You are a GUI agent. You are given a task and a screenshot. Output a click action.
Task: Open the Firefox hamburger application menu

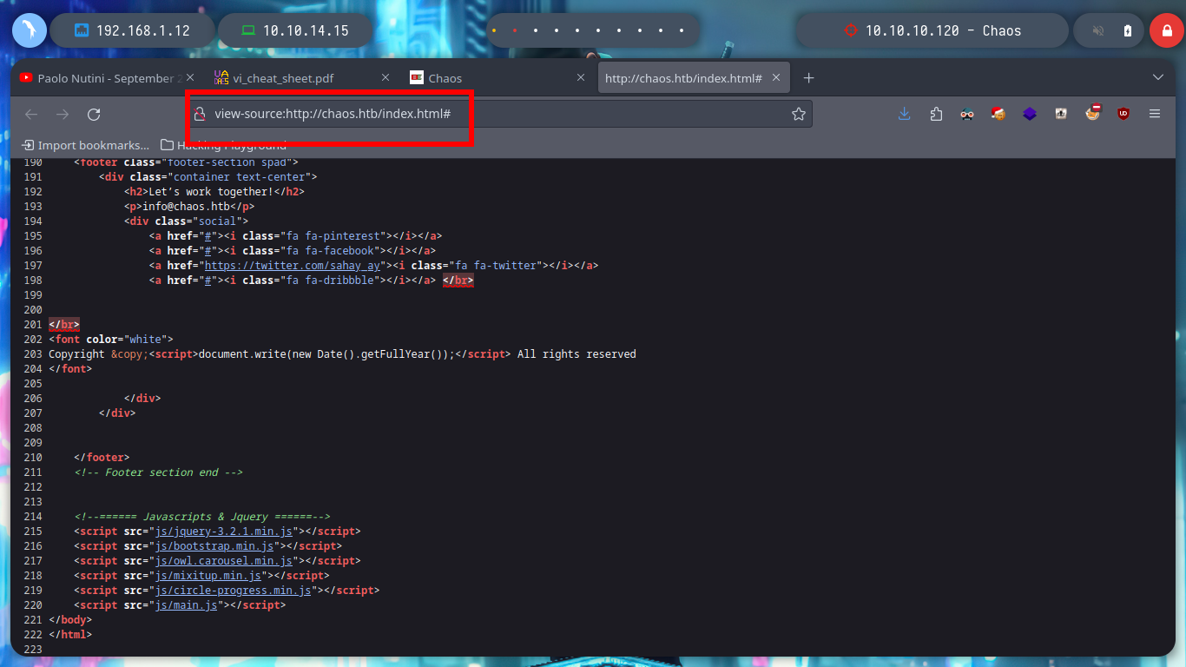(x=1155, y=114)
